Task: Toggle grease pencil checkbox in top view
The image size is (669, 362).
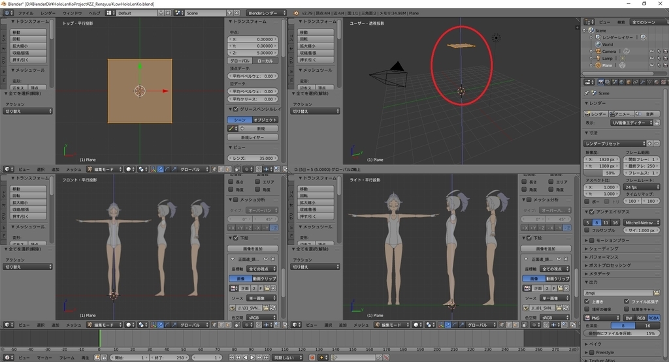Action: click(x=235, y=109)
